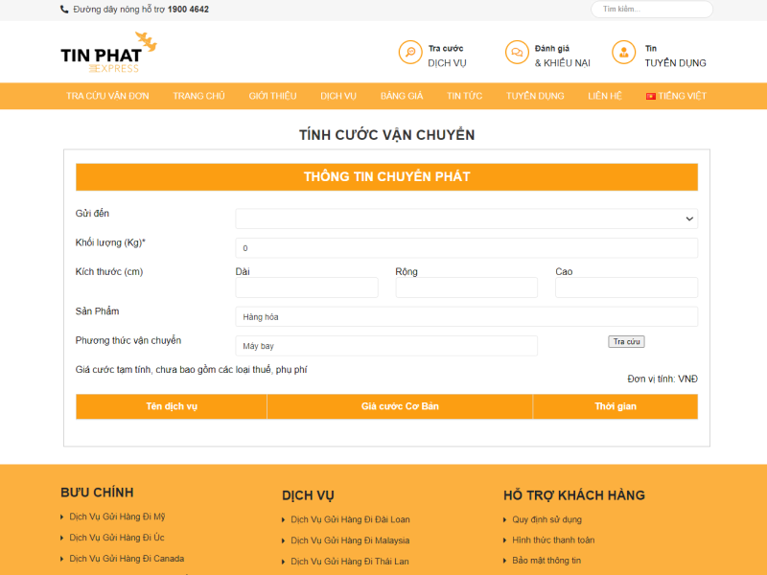This screenshot has width=767, height=575.
Task: Click the TÍNH CƯỚC VẬN CHUYỂN title
Action: pyautogui.click(x=387, y=135)
